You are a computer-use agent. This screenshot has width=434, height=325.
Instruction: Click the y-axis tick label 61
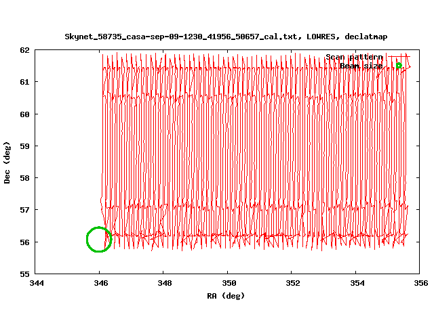click(24, 82)
